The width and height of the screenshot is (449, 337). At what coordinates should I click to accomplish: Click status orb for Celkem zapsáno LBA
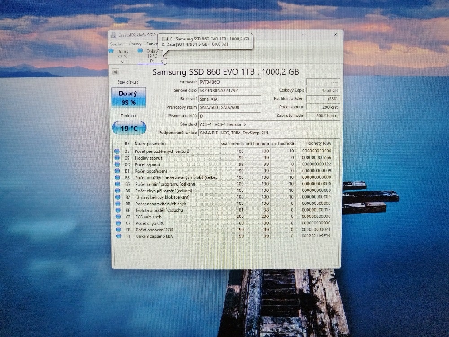[x=118, y=236]
